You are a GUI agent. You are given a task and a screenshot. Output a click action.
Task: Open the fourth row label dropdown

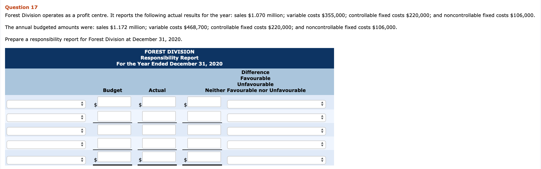[46, 145]
